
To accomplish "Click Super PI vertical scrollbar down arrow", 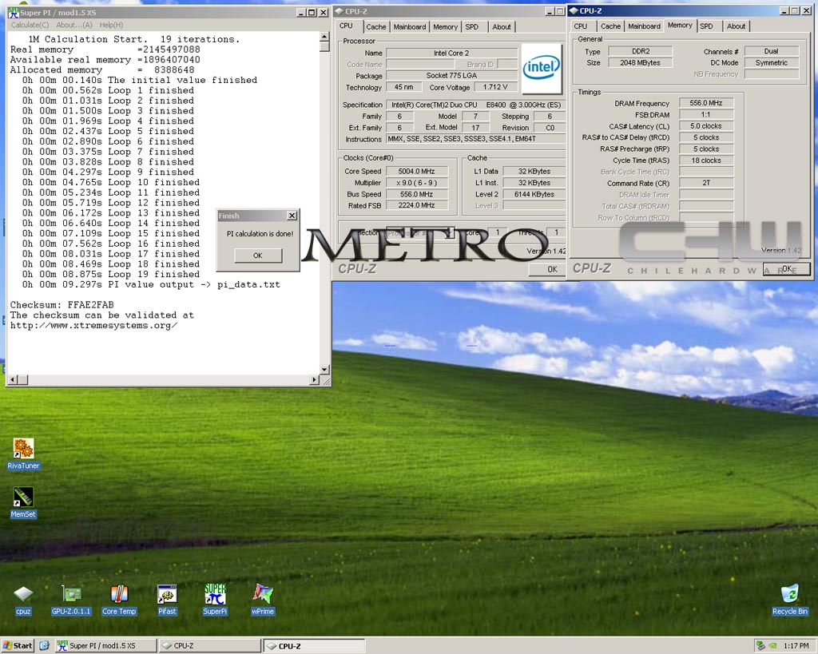I will click(324, 369).
